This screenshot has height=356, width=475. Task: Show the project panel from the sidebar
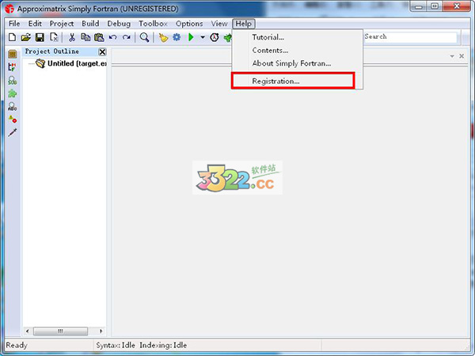[x=13, y=54]
